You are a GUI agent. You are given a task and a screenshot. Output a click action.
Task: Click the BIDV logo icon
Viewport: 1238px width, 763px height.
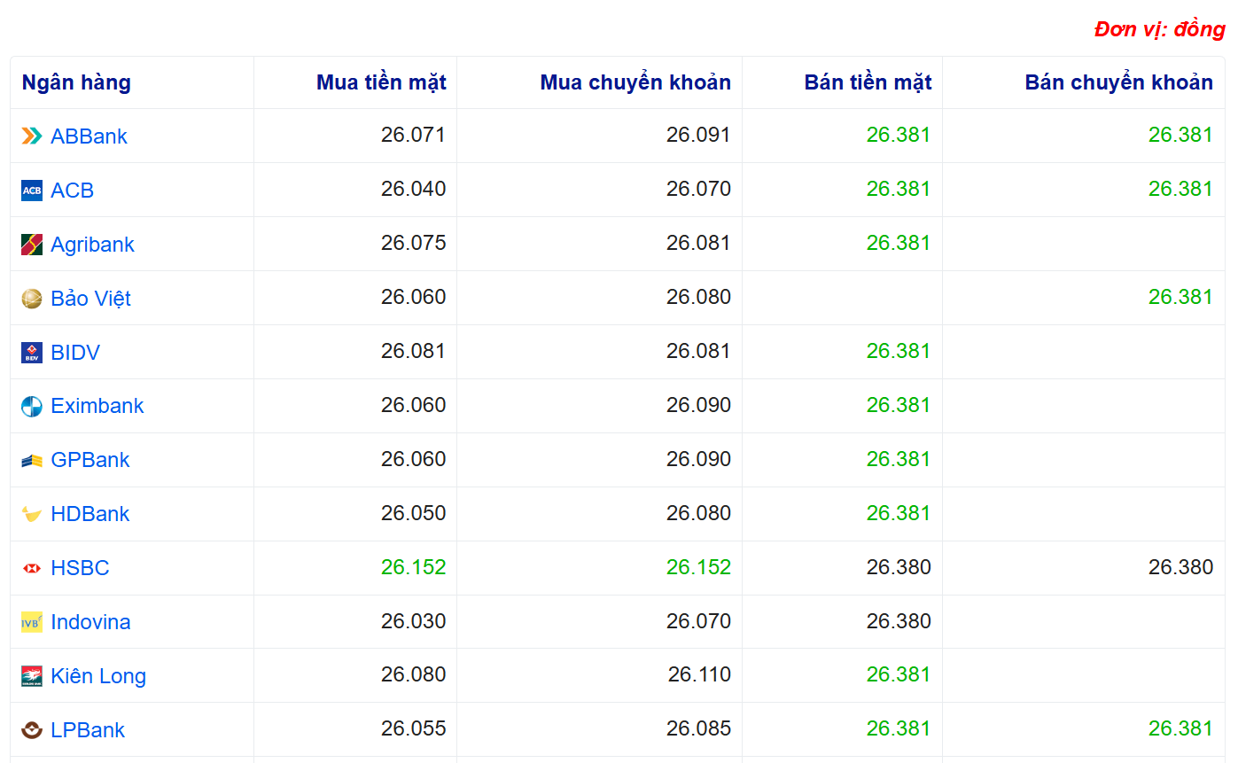(x=32, y=353)
